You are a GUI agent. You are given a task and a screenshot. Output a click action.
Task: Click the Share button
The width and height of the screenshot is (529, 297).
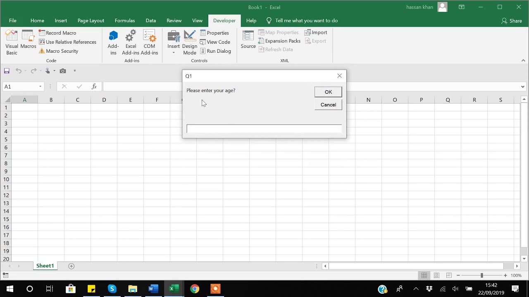point(512,21)
